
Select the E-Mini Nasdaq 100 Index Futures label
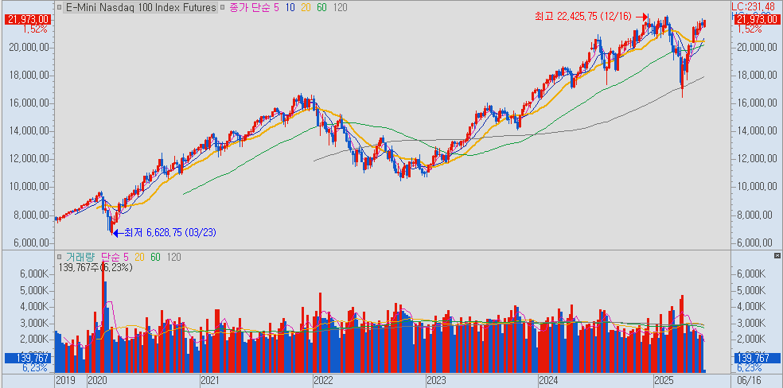point(139,7)
